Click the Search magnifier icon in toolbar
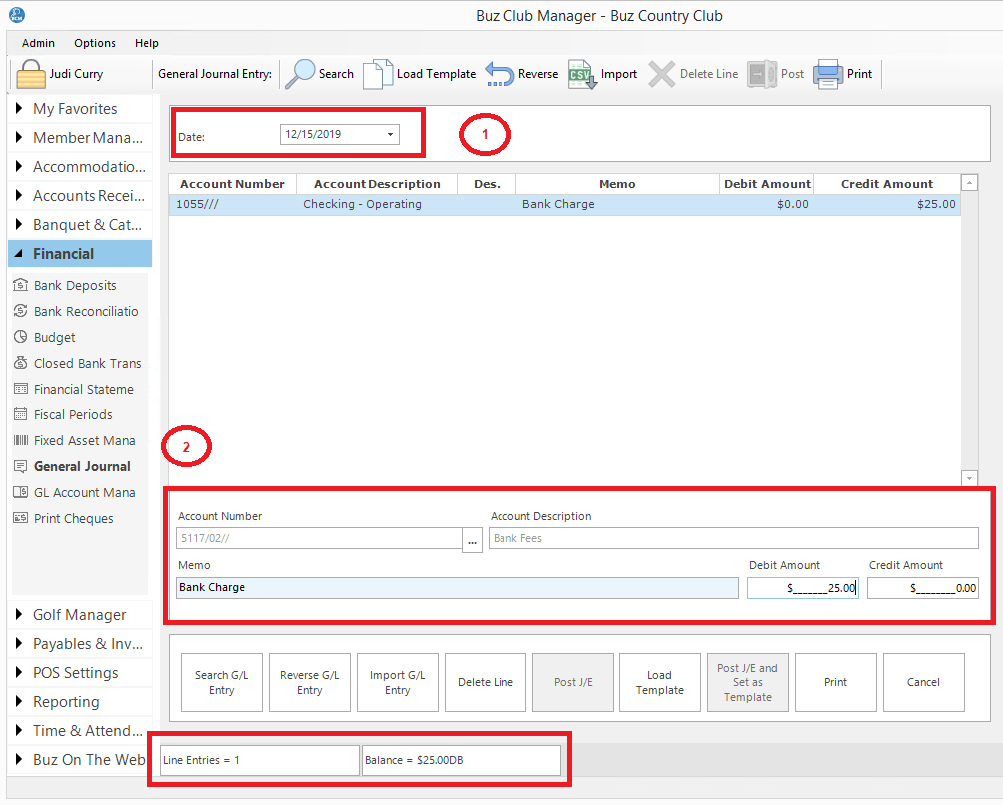 click(300, 74)
